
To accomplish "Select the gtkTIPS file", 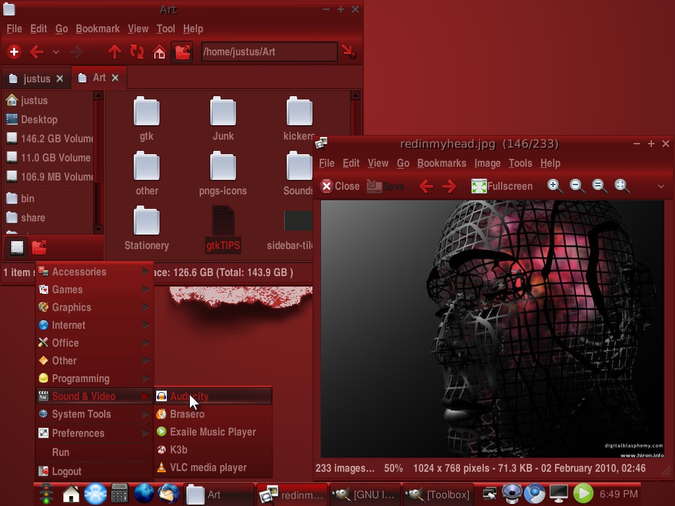I will 223,229.
